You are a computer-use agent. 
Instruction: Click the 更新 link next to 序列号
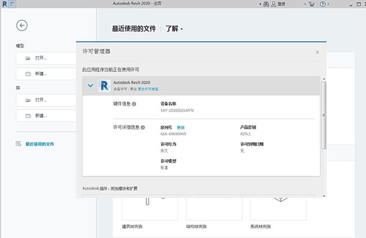[x=181, y=128]
